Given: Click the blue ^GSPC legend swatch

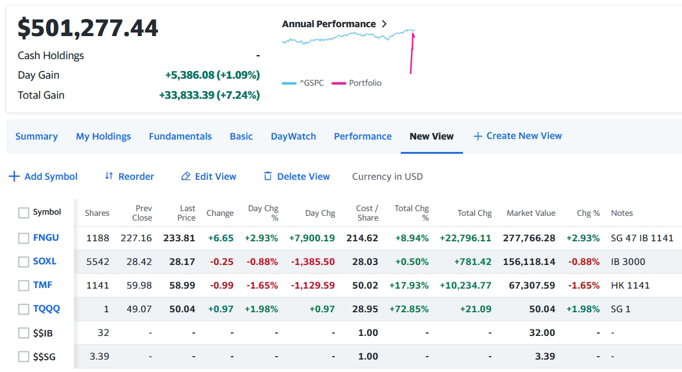Looking at the screenshot, I should coord(289,83).
